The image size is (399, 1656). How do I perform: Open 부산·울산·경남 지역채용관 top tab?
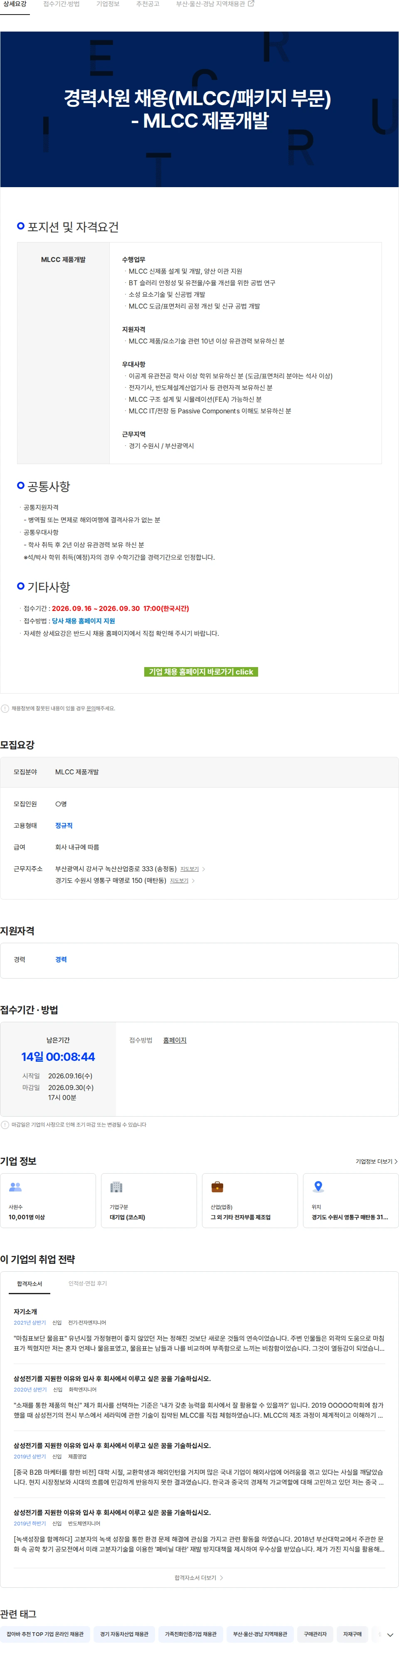(x=210, y=5)
